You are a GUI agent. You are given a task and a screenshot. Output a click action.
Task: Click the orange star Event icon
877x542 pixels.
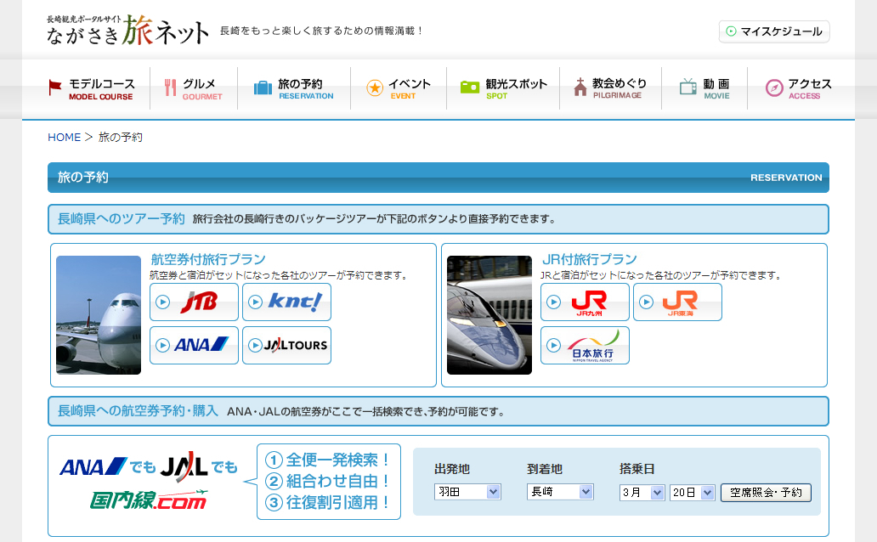click(x=375, y=88)
